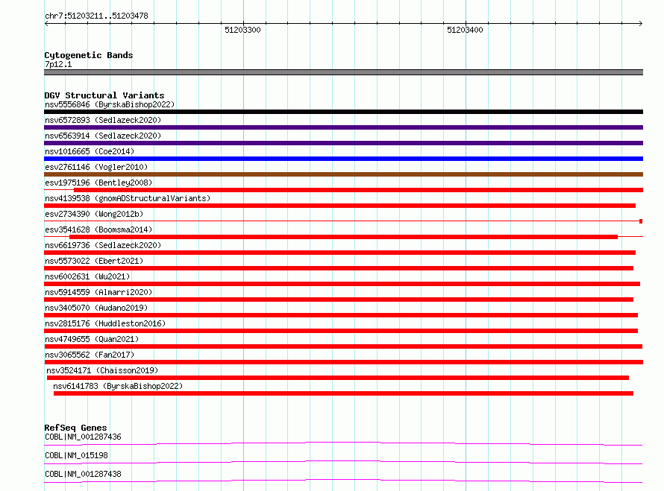Image resolution: width=664 pixels, height=491 pixels.
Task: Click the blue nsv1016665 variant bar
Action: click(343, 159)
